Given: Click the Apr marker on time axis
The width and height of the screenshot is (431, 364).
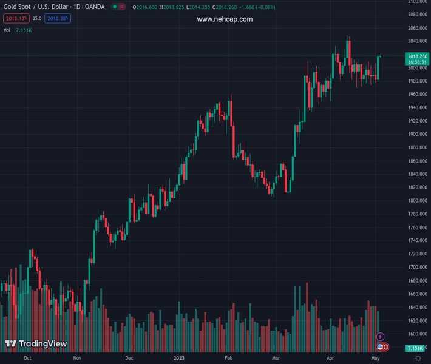Looking at the screenshot, I should tap(330, 359).
